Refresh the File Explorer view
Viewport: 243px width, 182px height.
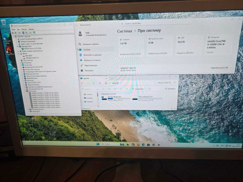[100, 83]
